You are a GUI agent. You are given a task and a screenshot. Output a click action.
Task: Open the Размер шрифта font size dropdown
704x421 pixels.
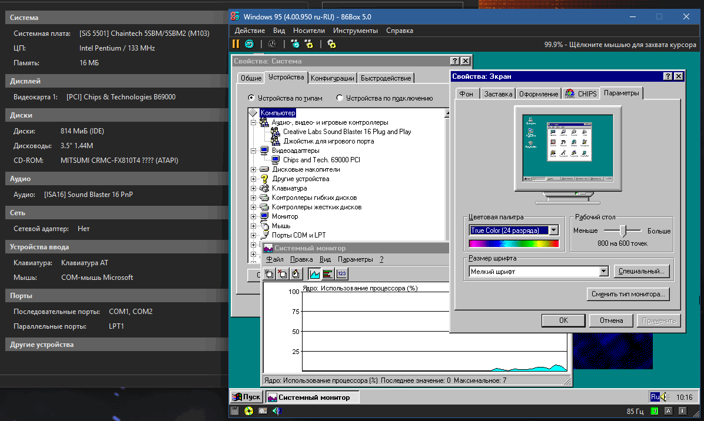603,272
